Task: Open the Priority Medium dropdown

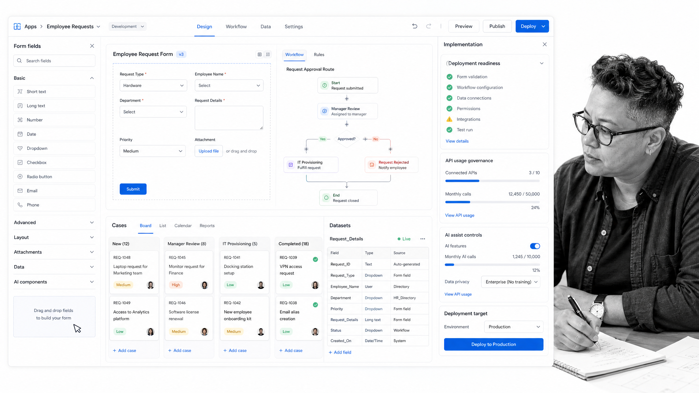Action: (x=153, y=151)
